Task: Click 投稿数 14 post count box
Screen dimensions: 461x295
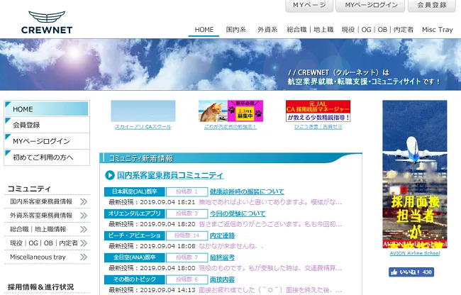Action: 187,235
